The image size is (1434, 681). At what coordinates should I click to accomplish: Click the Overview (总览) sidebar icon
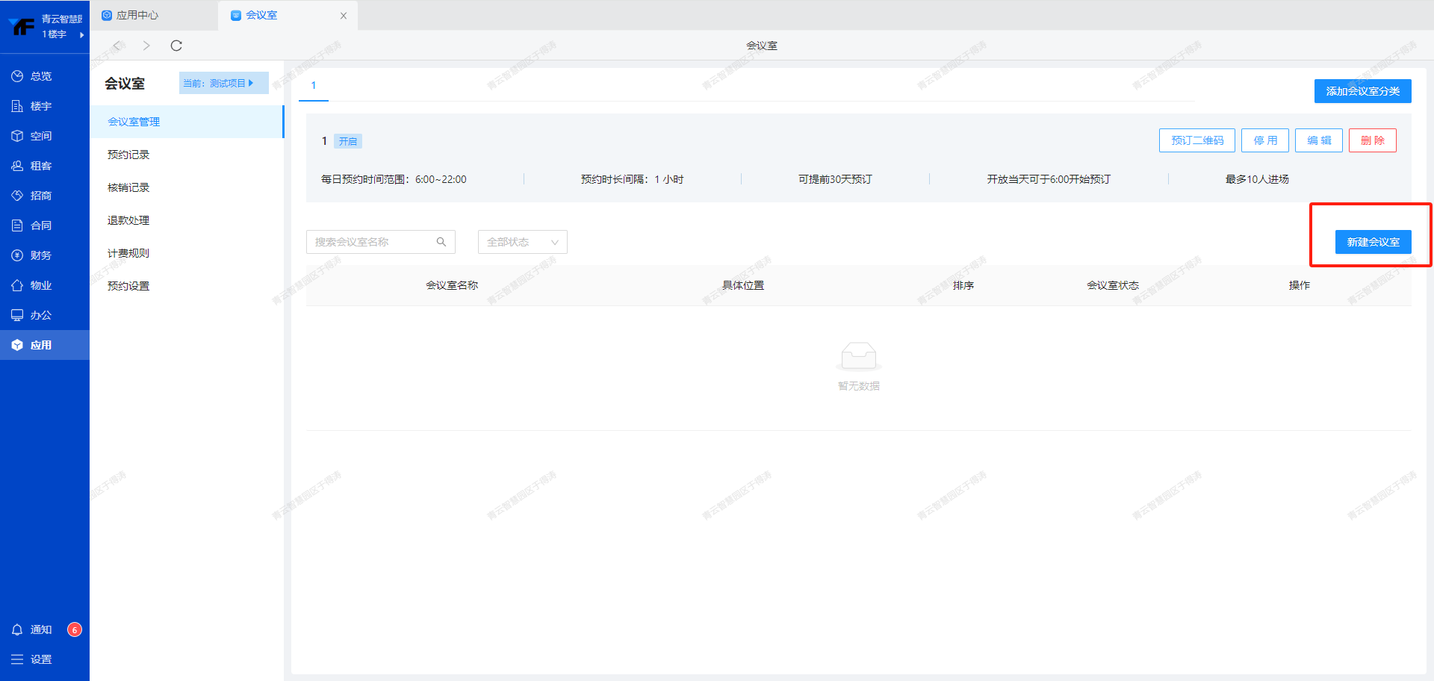point(17,76)
